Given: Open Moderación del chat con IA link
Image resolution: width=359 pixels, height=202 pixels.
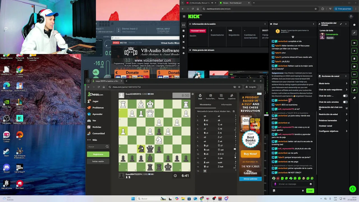Looking at the screenshot, I should pyautogui.click(x=333, y=108).
